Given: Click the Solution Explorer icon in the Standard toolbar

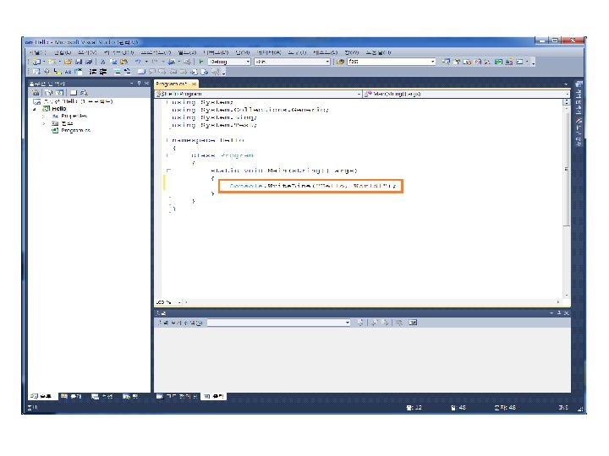Looking at the screenshot, I should pos(446,62).
